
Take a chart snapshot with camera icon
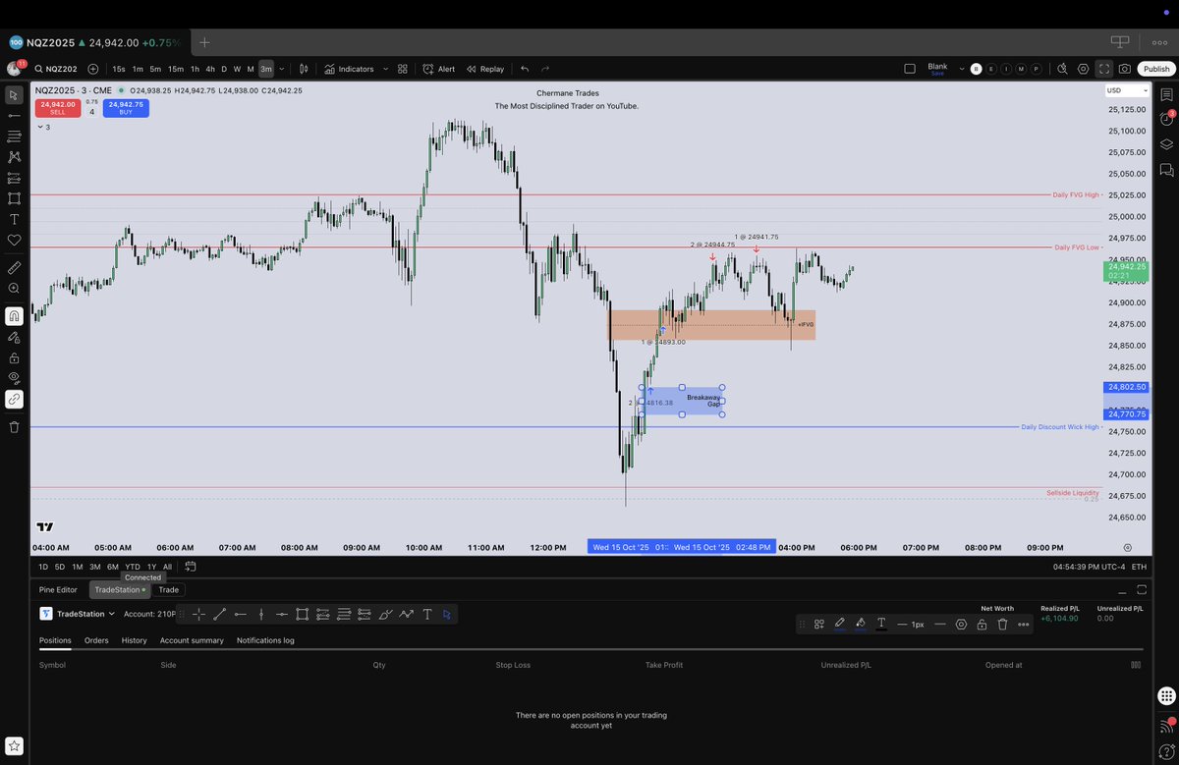click(x=1124, y=69)
